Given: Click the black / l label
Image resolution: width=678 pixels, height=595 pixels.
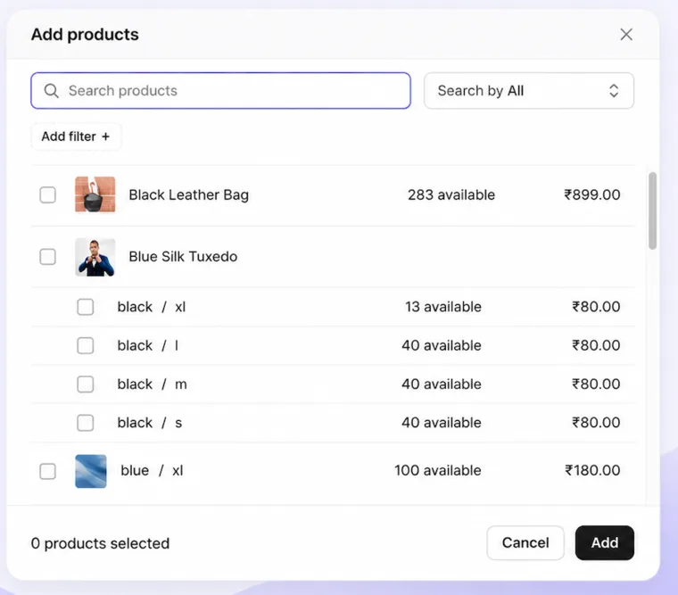Looking at the screenshot, I should 148,345.
